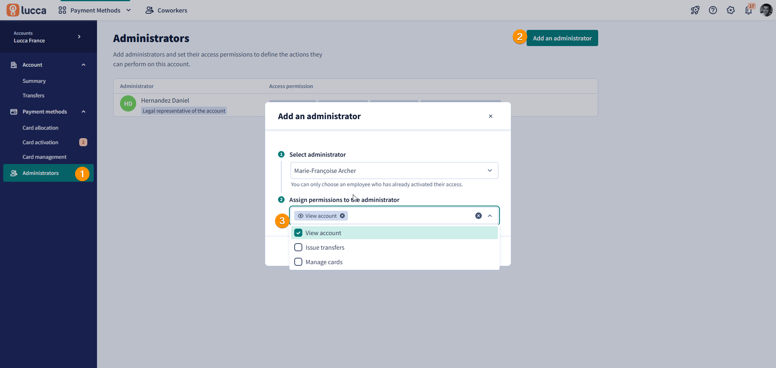Collapse the Payment methods section
The image size is (776, 368).
click(x=84, y=111)
